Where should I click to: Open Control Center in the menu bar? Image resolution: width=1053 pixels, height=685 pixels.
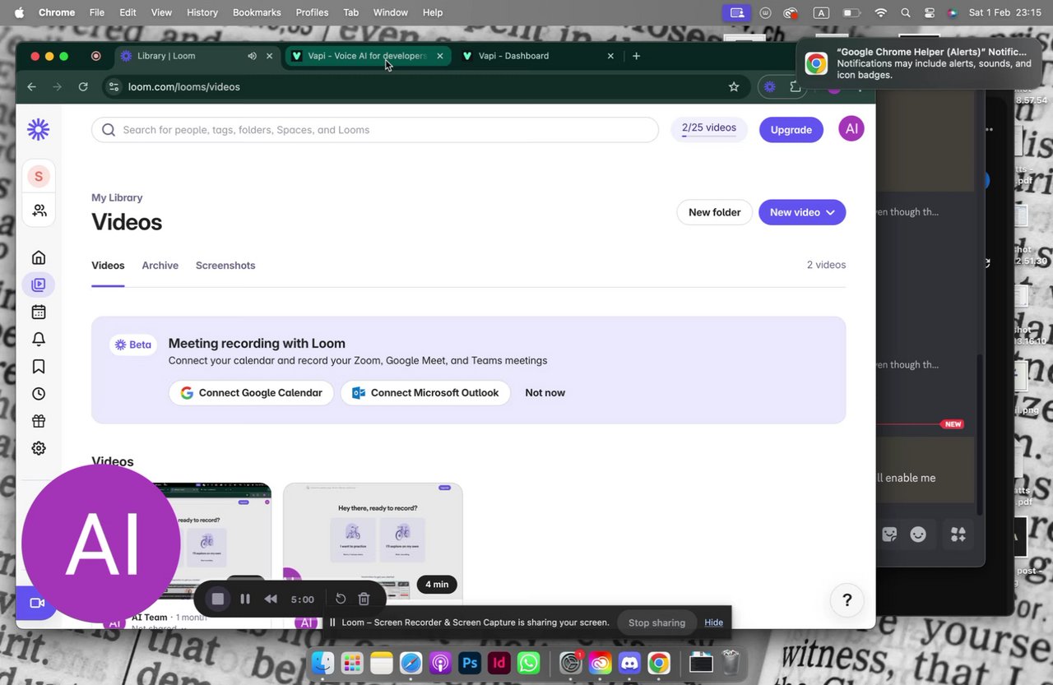(930, 12)
